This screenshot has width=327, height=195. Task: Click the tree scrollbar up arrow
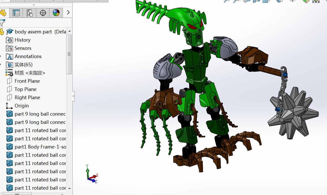click(69, 31)
